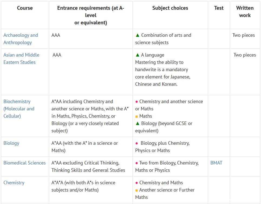The width and height of the screenshot is (261, 204).
Task: Click pink dot beside Chemistry and another science
Action: coord(137,102)
